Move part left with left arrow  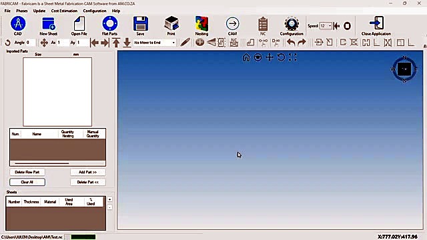click(95, 43)
